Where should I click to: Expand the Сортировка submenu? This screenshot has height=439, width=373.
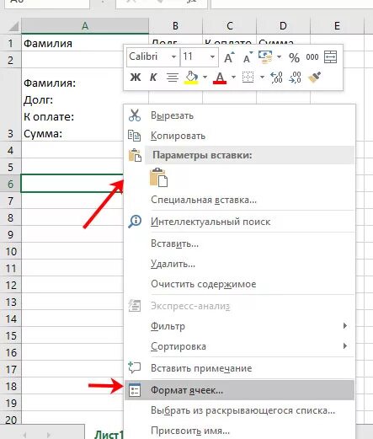pyautogui.click(x=240, y=346)
